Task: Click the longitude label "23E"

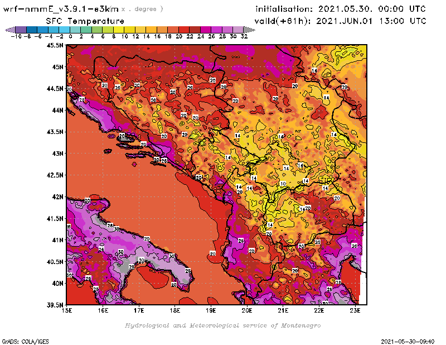Action: tap(355, 310)
